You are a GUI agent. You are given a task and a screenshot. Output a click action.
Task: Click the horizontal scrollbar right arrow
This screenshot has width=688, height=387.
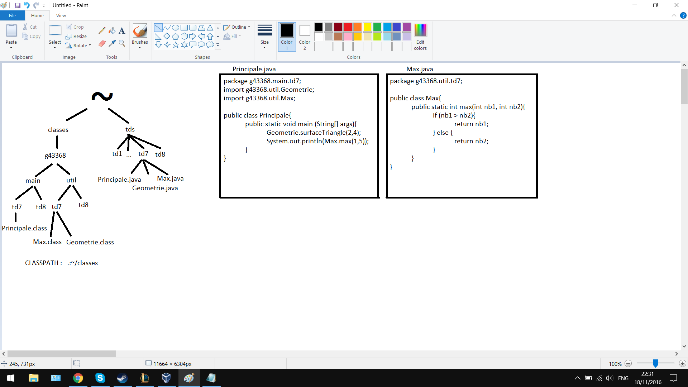(677, 354)
